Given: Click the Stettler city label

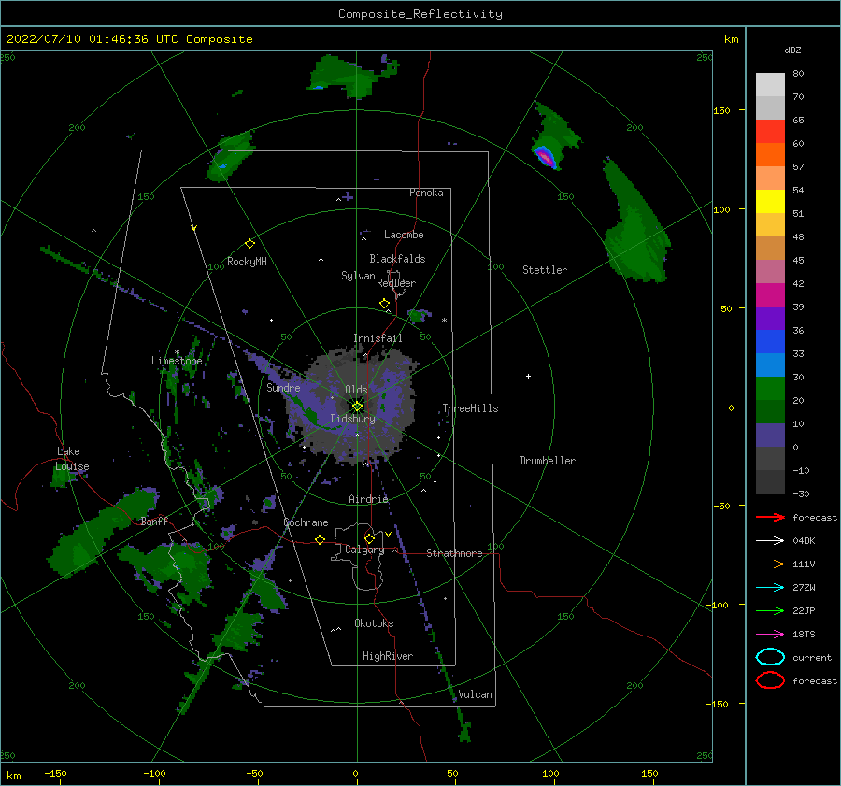Looking at the screenshot, I should click(x=545, y=270).
